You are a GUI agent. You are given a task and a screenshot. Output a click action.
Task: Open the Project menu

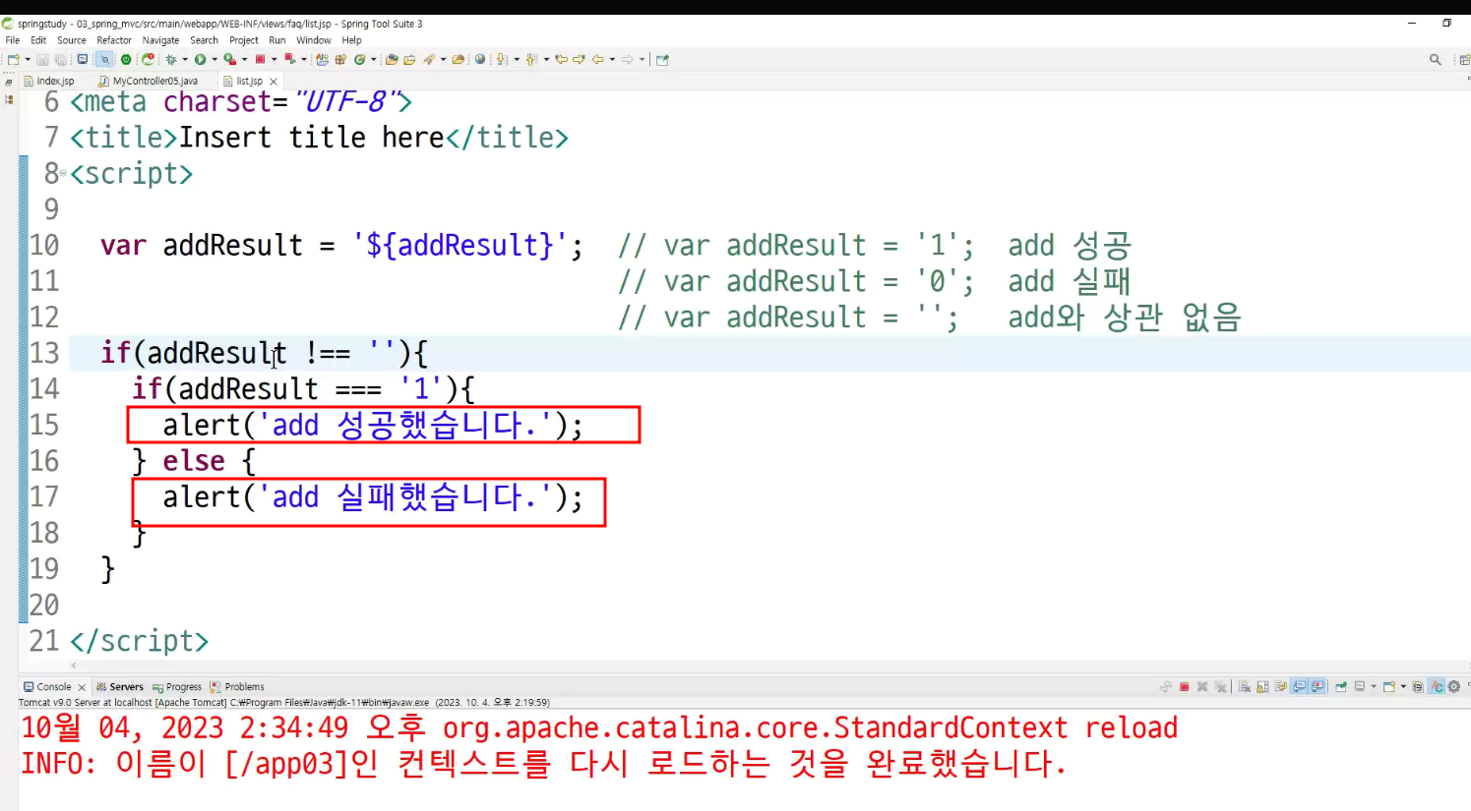click(244, 40)
